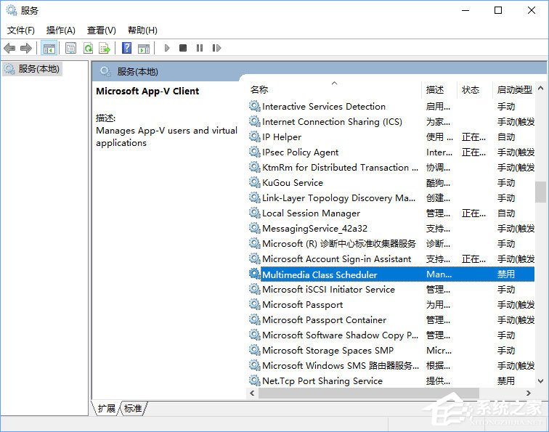Click the Refresh toolbar icon
This screenshot has height=432, width=549.
(88, 48)
